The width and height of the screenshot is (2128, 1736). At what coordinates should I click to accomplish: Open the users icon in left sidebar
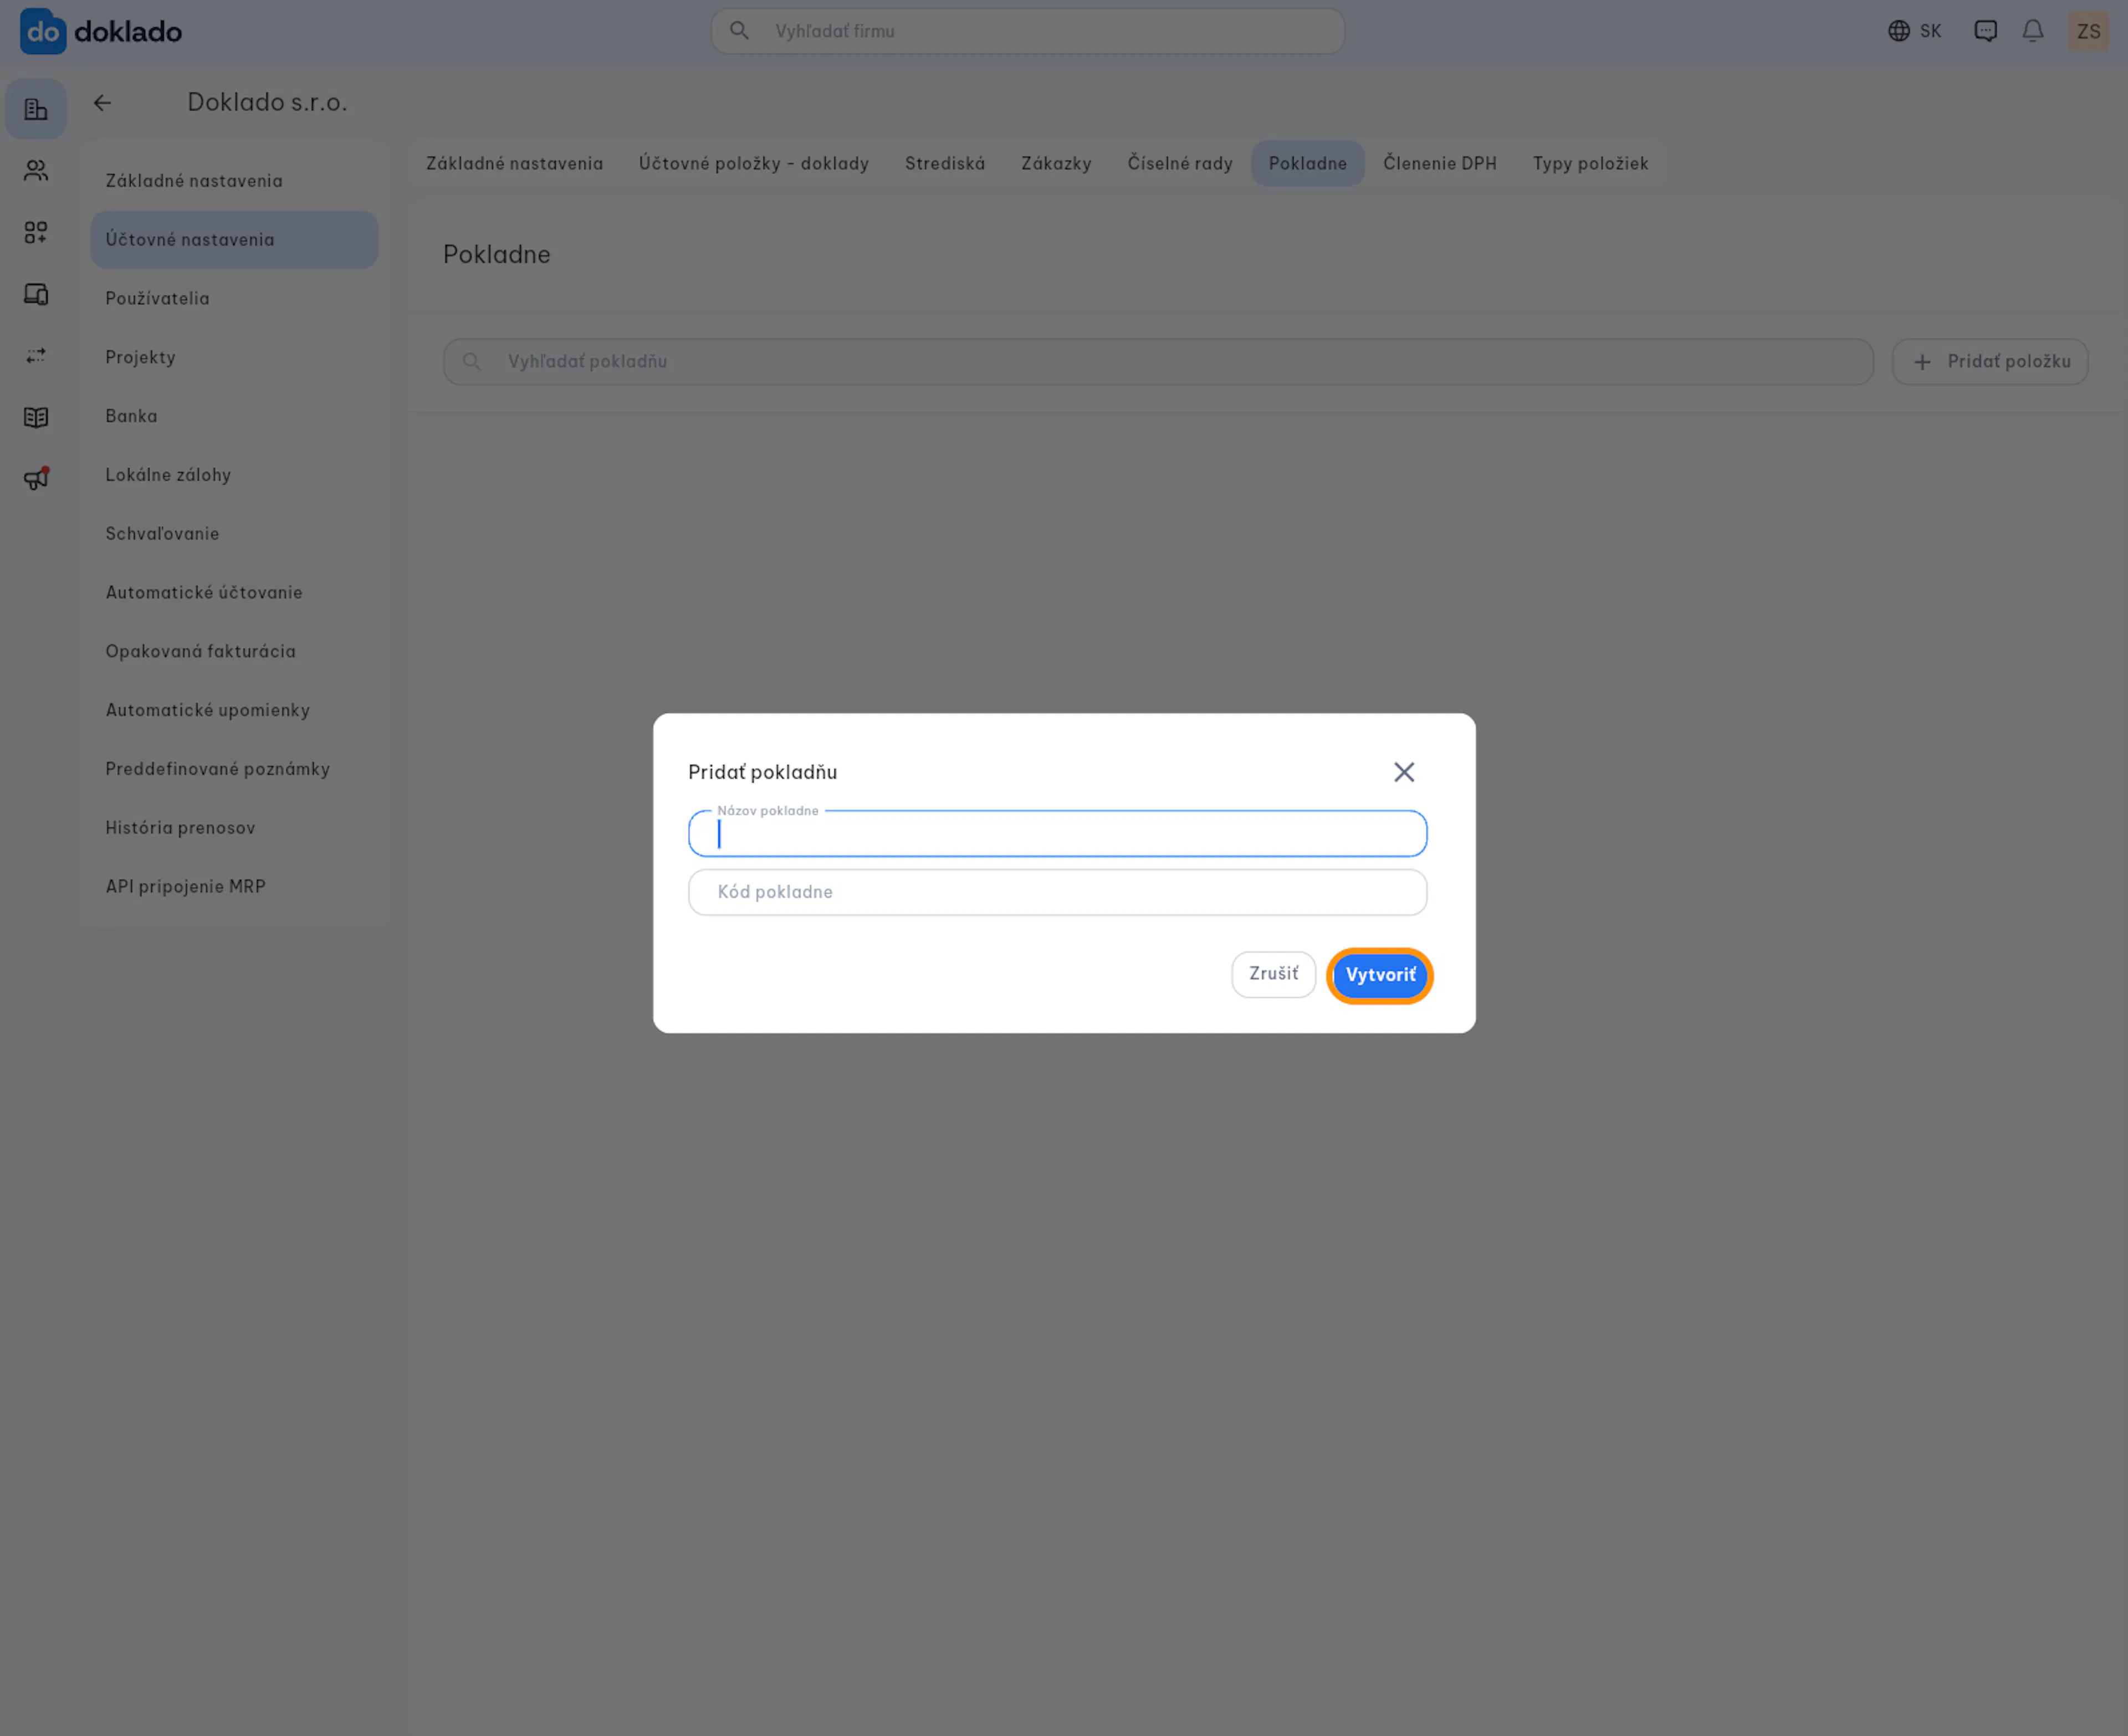tap(36, 171)
